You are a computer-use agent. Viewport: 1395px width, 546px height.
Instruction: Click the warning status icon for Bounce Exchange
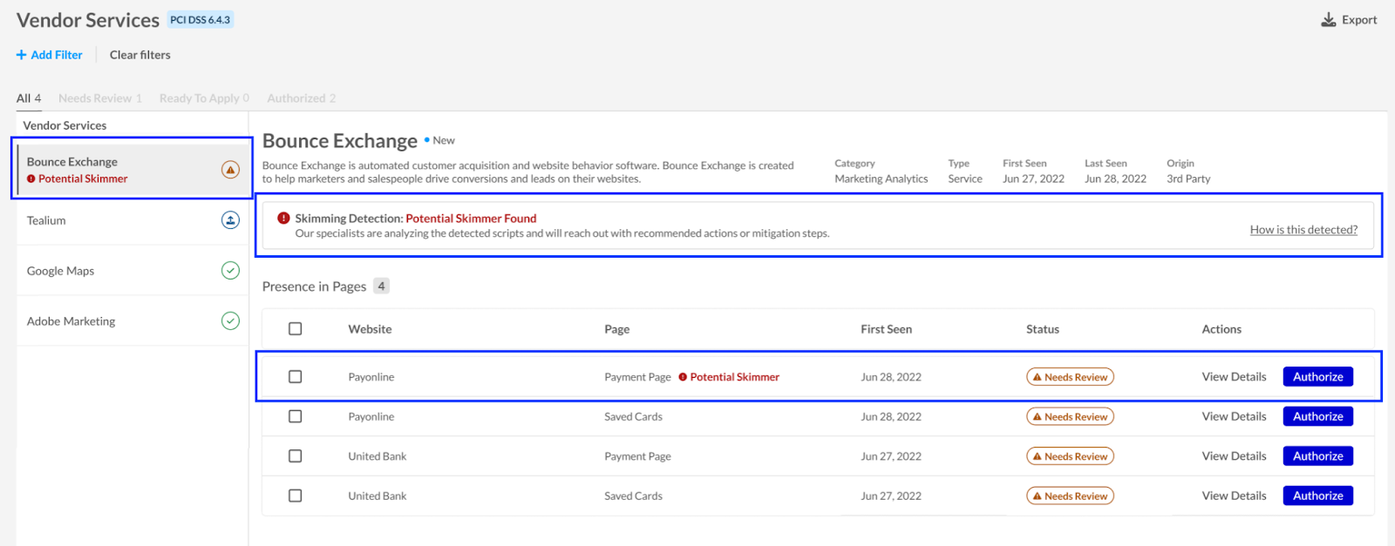[x=230, y=170]
